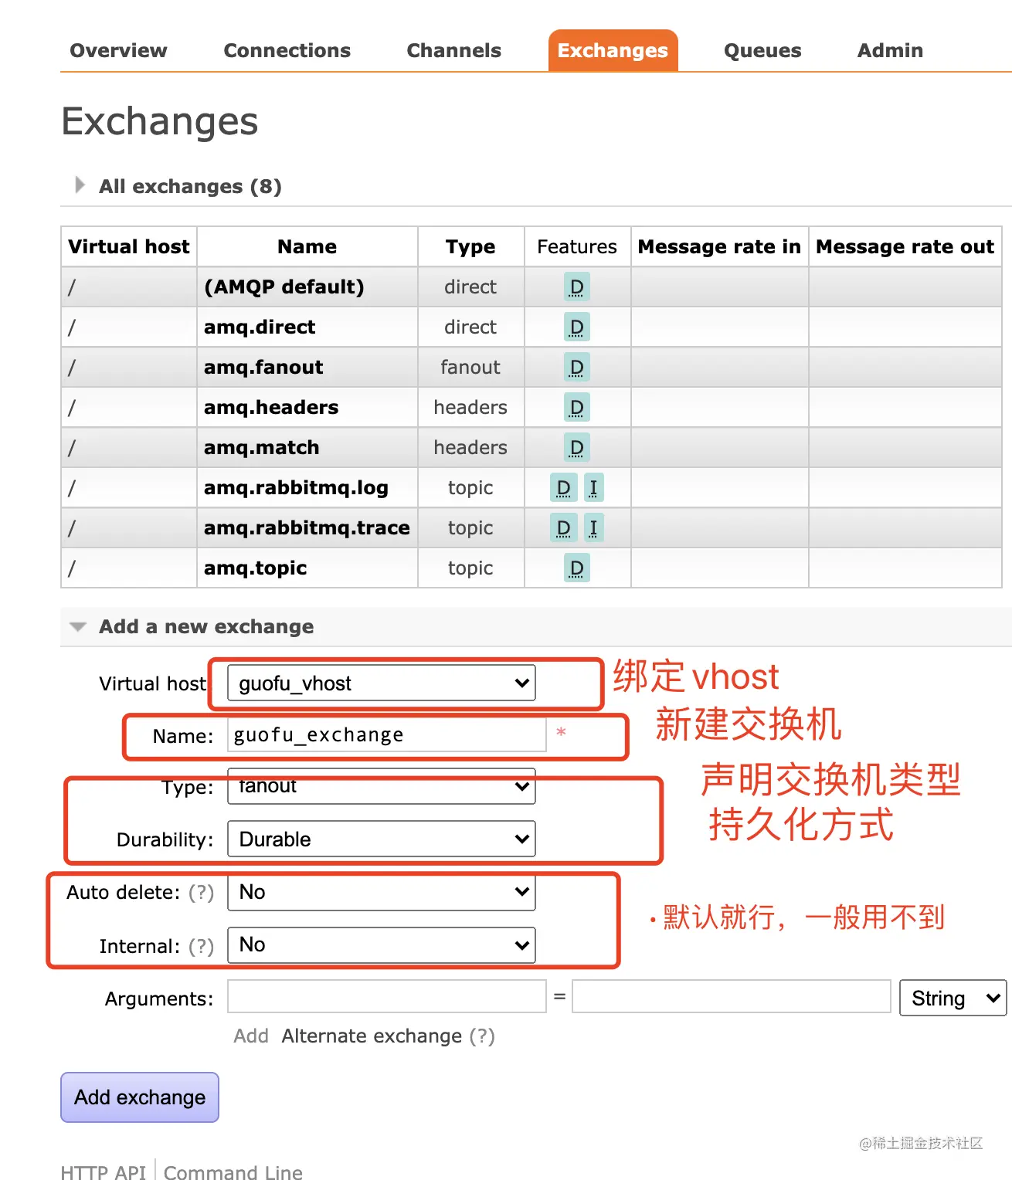Open the Auto delete help (?)
This screenshot has width=1012, height=1180.
pyautogui.click(x=202, y=892)
